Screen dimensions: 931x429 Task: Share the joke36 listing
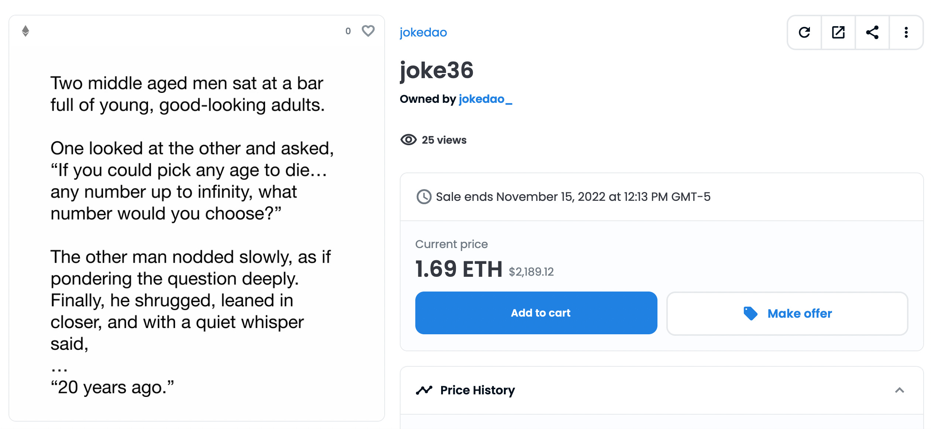[x=872, y=32]
